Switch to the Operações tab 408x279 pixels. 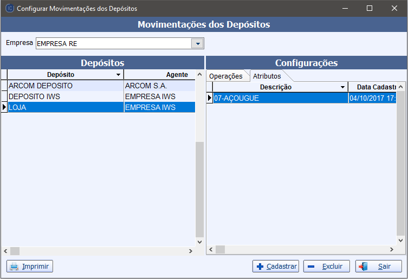(226, 76)
